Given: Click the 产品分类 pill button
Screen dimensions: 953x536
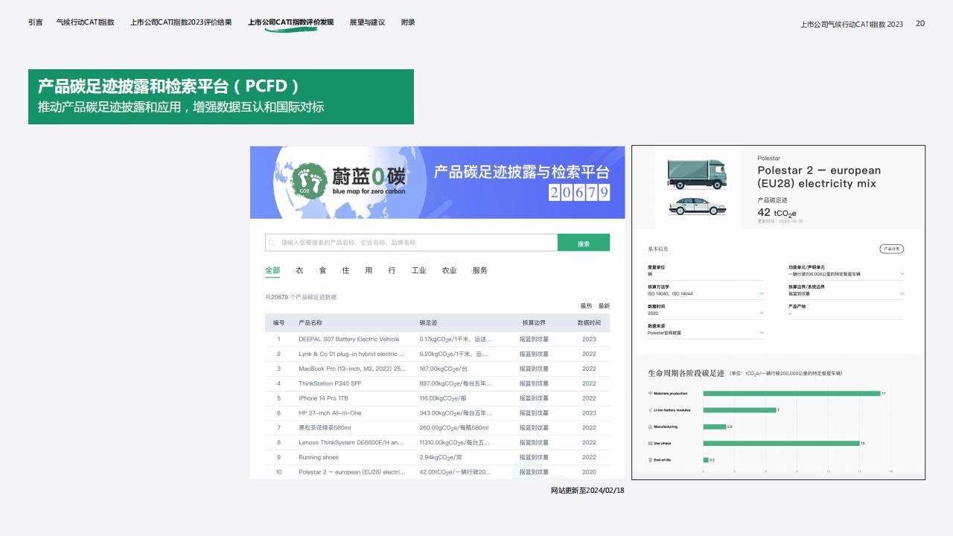Looking at the screenshot, I should 891,249.
